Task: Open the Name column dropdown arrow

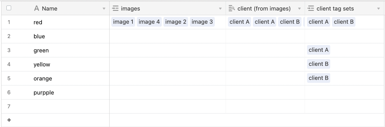Action: (104, 9)
